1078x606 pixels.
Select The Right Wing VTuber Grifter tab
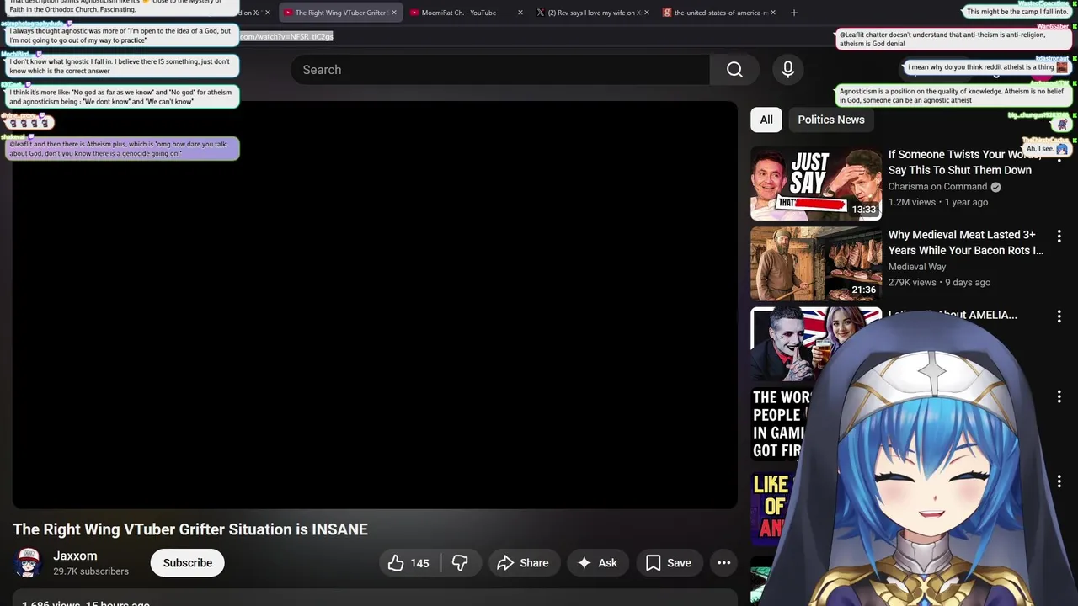pos(337,13)
